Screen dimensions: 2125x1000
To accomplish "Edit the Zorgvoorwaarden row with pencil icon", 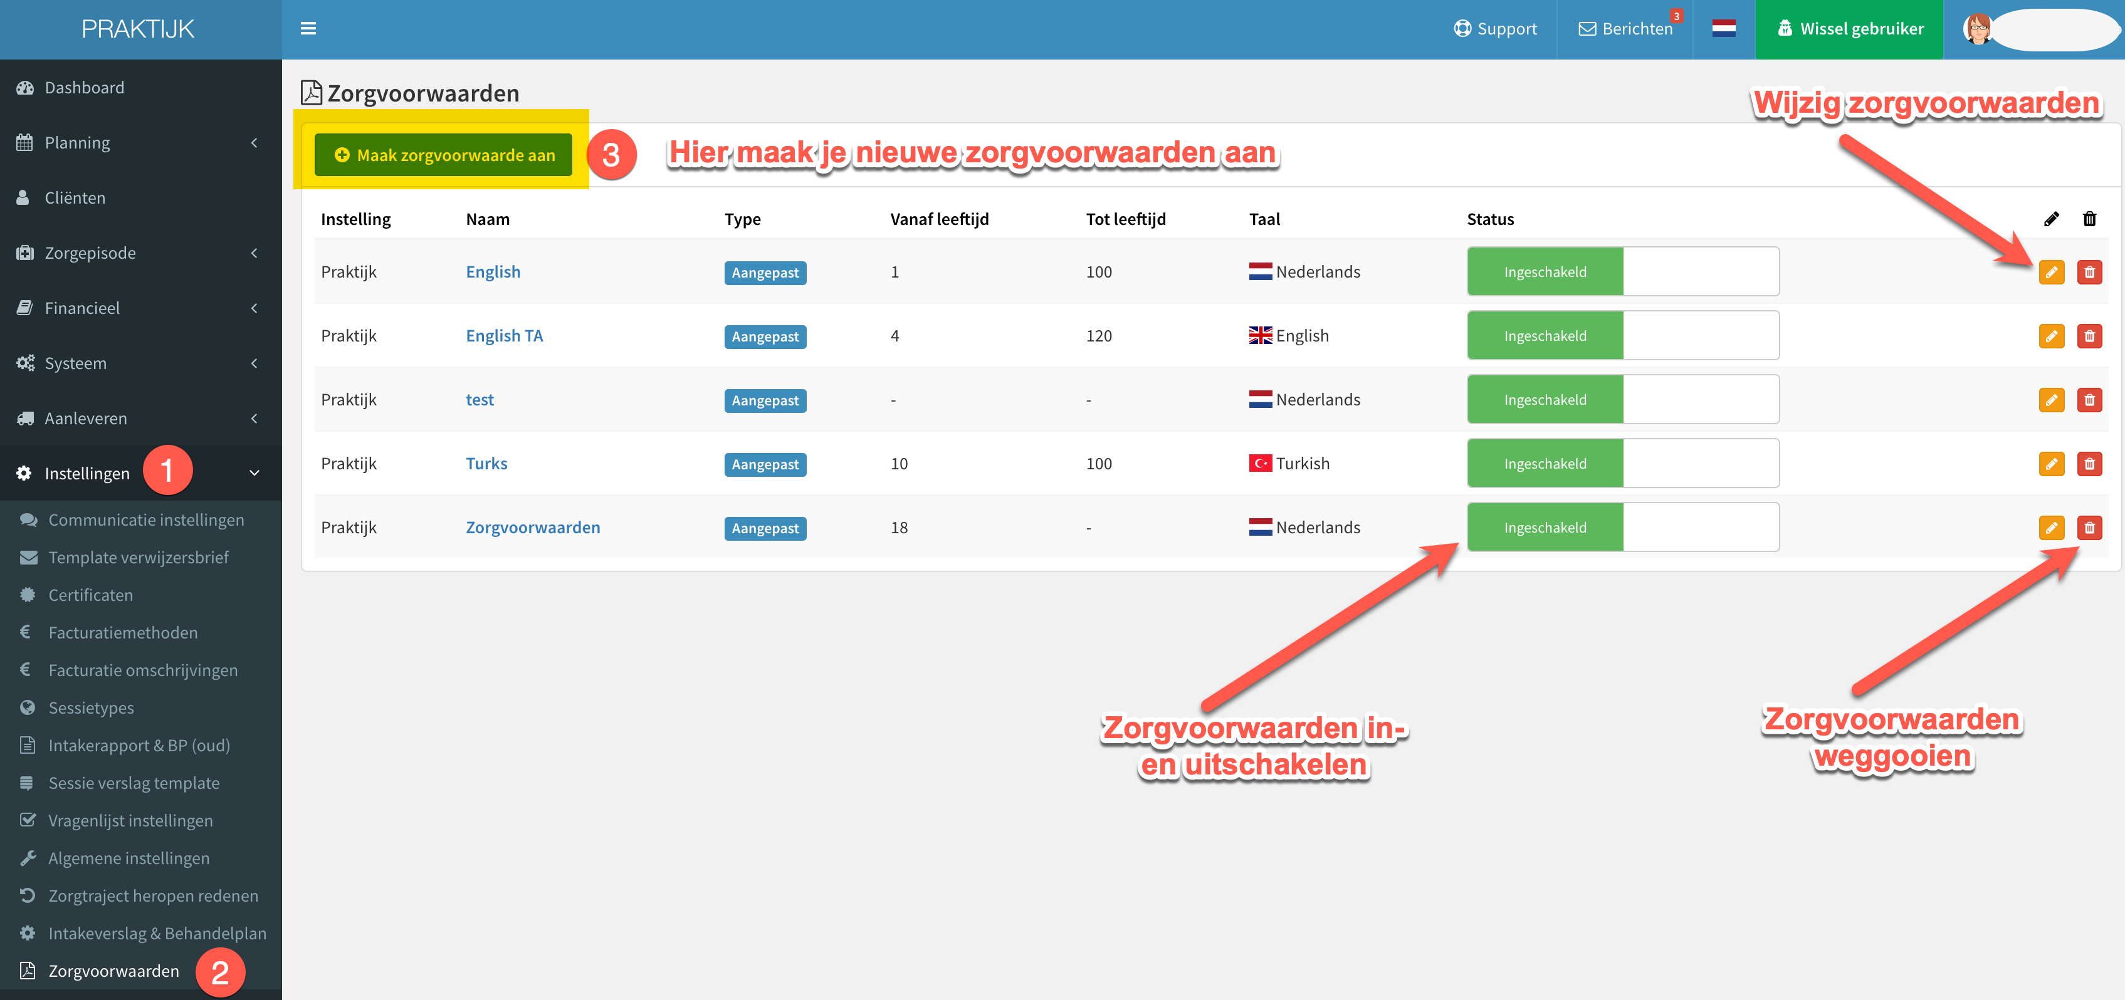I will 2051,528.
